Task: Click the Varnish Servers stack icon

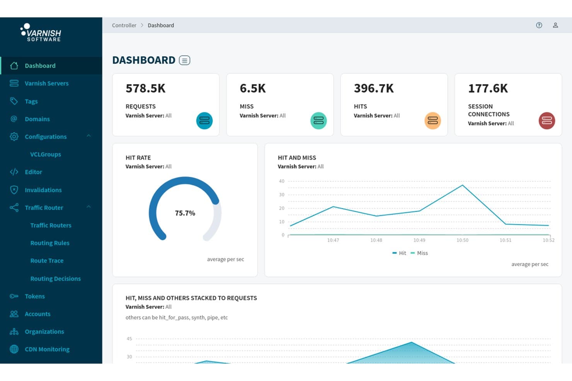Action: [14, 83]
